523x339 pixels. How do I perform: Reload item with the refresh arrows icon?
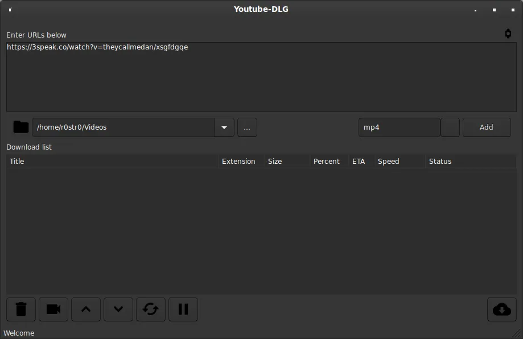[150, 309]
